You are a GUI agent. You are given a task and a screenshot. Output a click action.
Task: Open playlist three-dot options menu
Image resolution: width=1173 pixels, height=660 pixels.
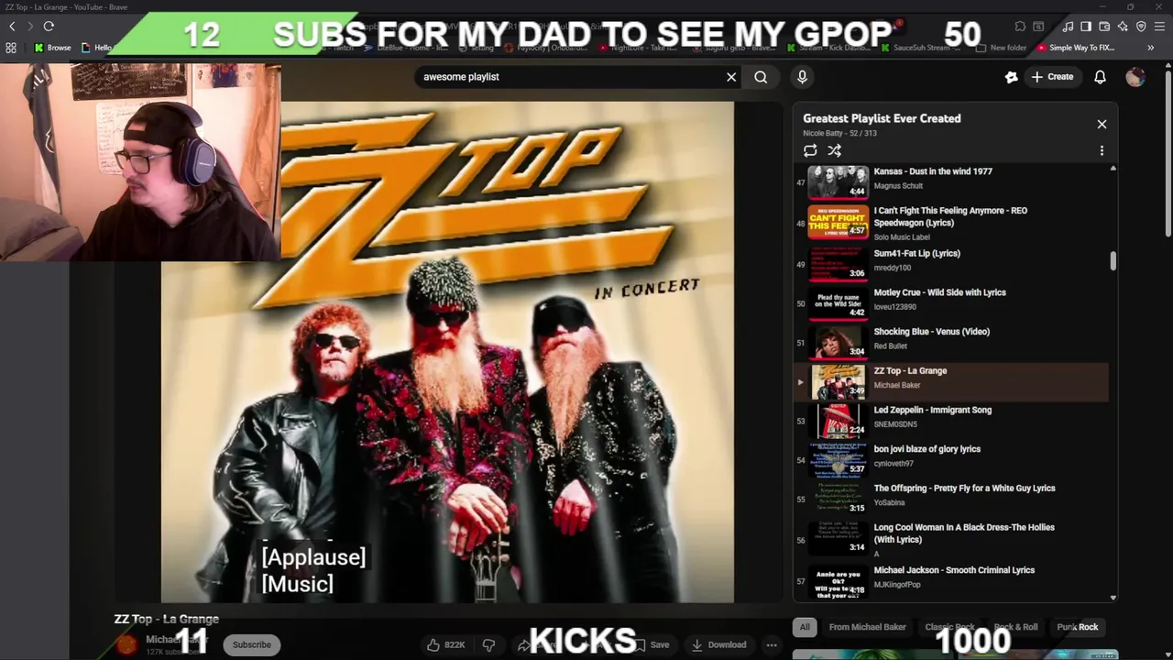pyautogui.click(x=1102, y=150)
